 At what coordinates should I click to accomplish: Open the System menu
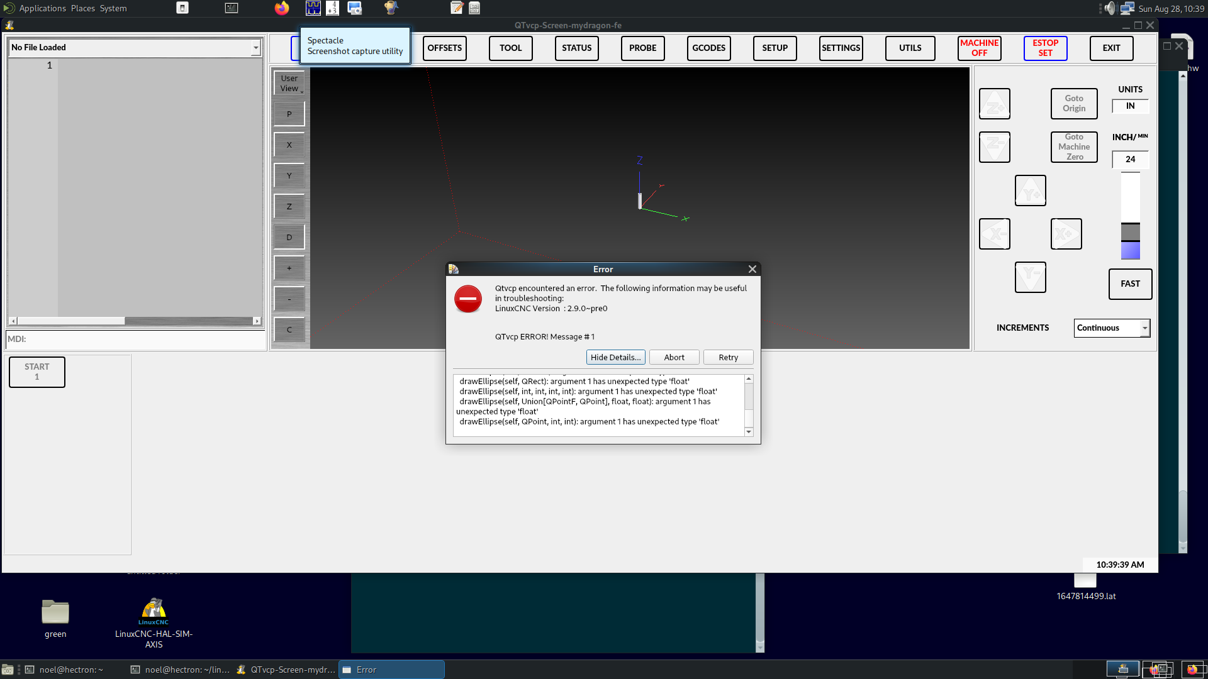point(113,8)
